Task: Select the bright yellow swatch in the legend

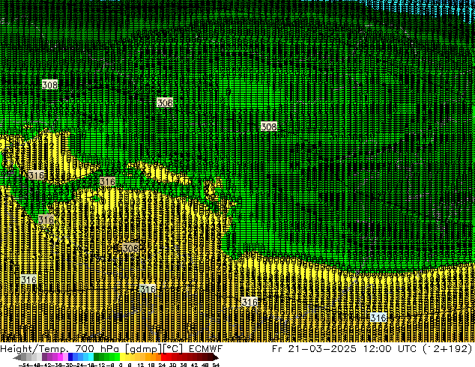Action: (122, 357)
